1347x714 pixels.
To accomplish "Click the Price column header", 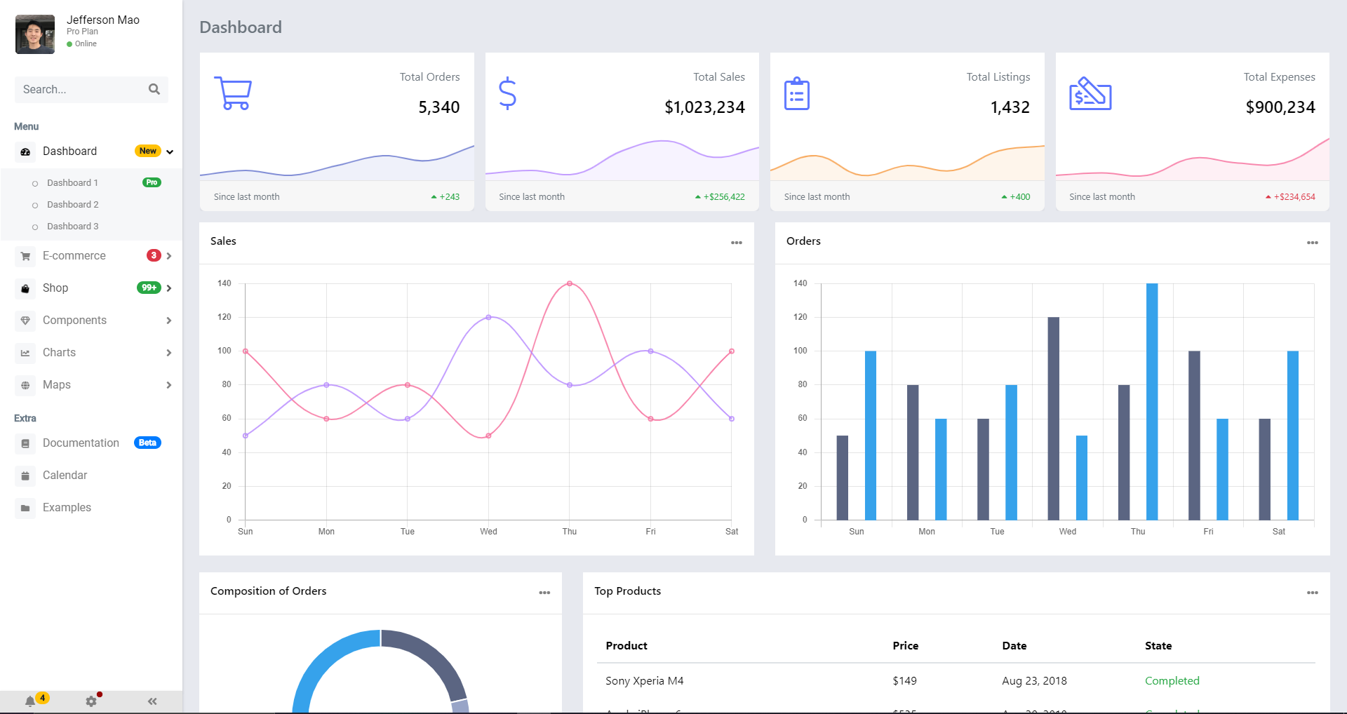I will 905,646.
